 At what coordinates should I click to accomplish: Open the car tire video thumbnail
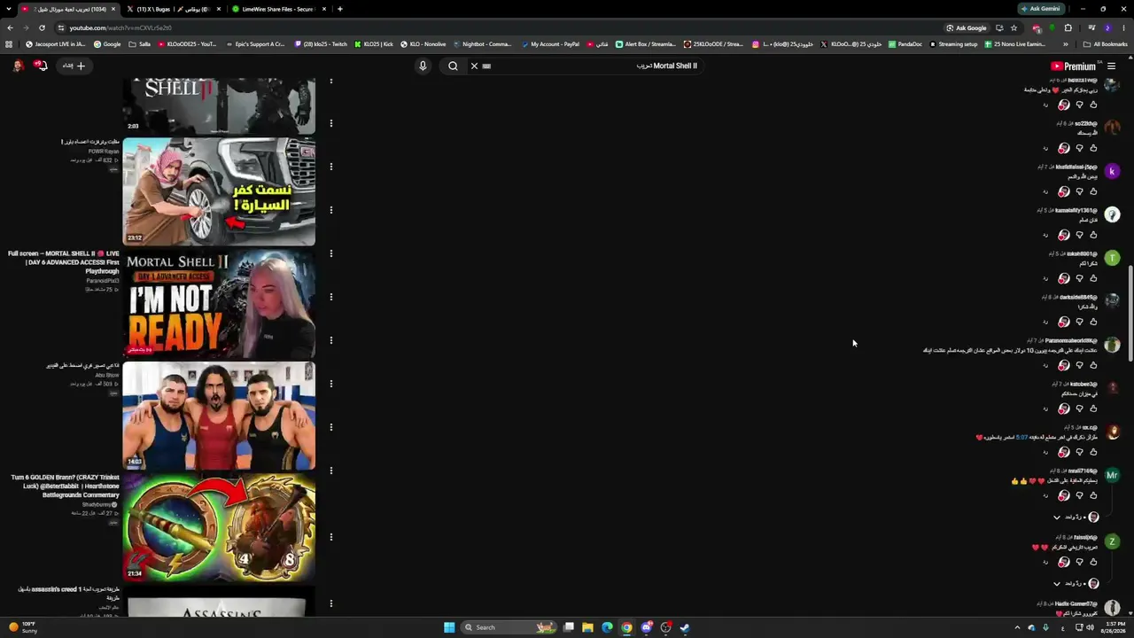point(219,191)
